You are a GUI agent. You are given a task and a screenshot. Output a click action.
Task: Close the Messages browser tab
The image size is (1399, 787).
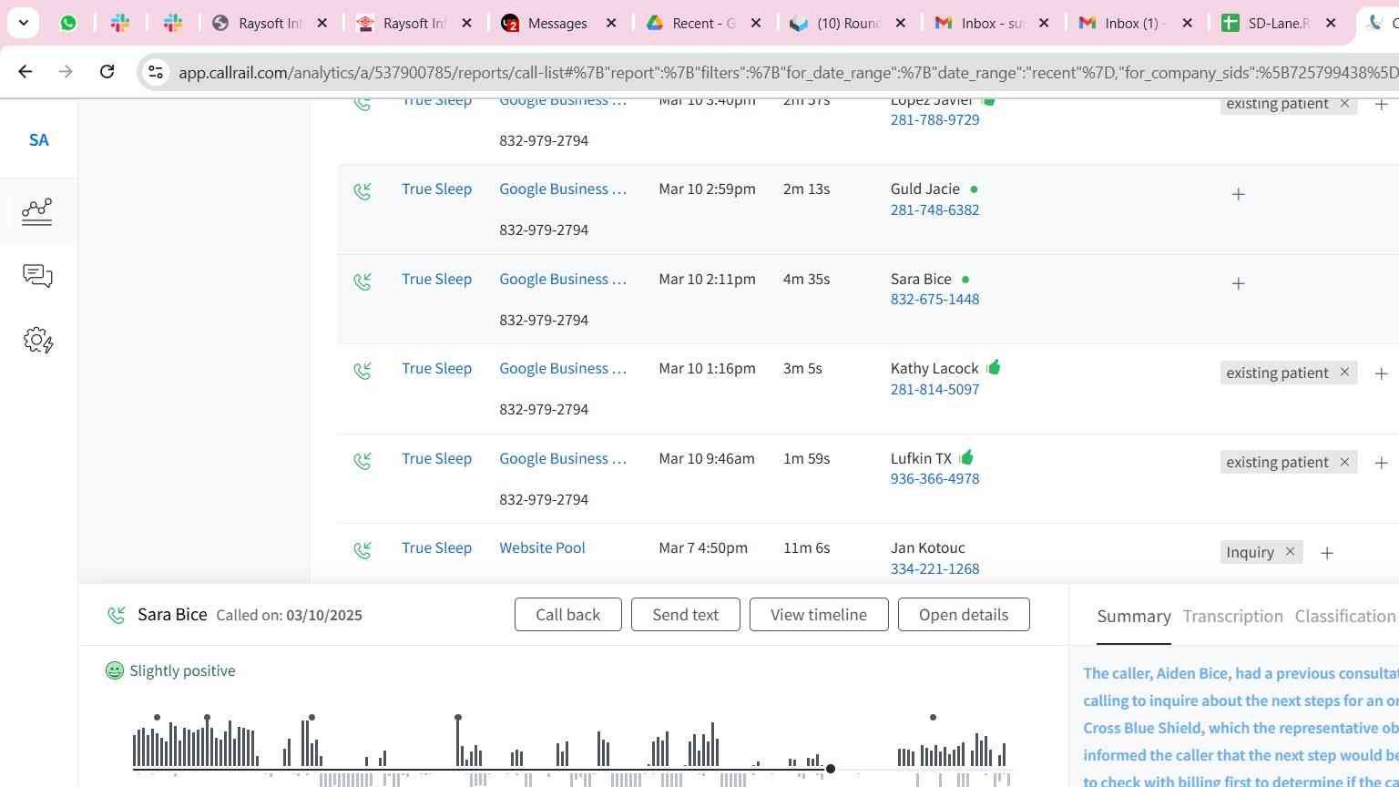point(611,23)
